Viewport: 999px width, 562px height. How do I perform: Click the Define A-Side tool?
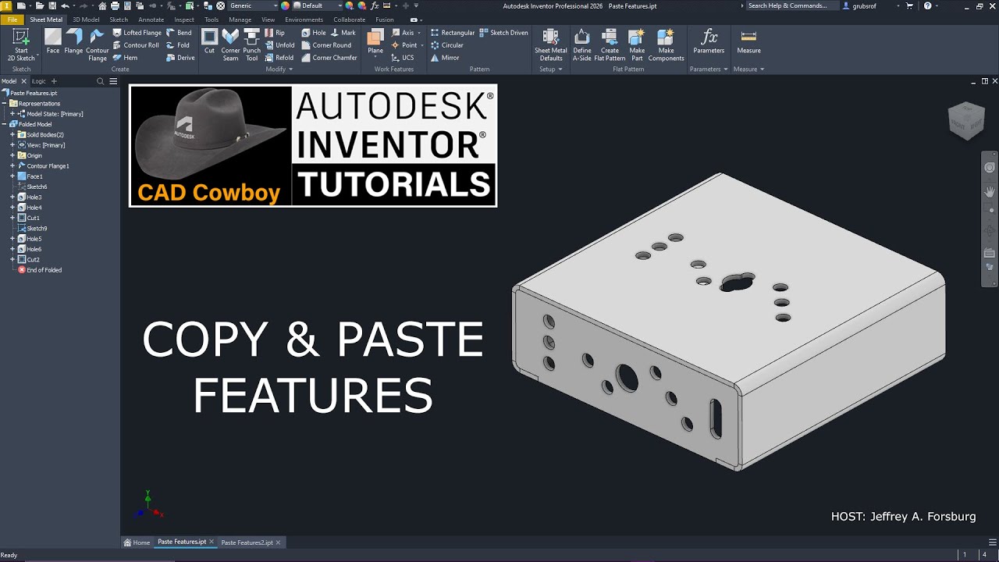582,45
